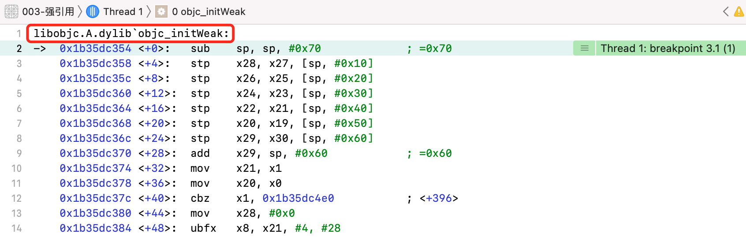Click address 0x1b35dc370 on line 9

(95, 153)
